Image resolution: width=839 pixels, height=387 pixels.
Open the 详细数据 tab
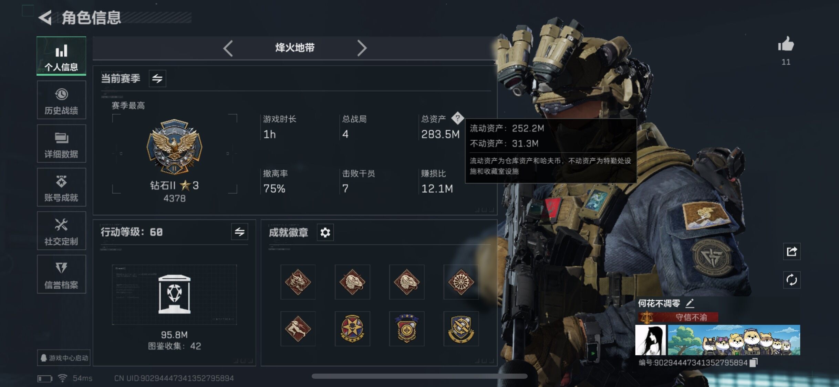tap(61, 143)
